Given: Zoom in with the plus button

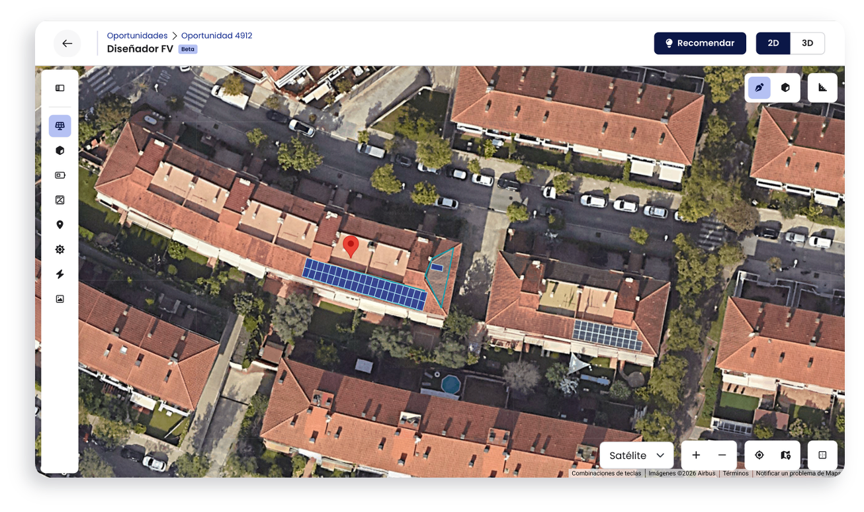Looking at the screenshot, I should [x=696, y=455].
